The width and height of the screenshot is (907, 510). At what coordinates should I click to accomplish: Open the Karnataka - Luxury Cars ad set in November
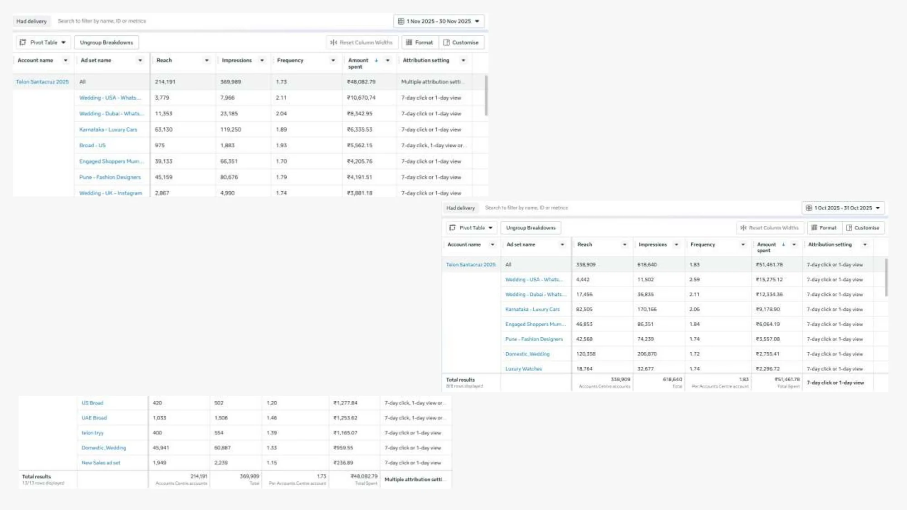pyautogui.click(x=108, y=130)
